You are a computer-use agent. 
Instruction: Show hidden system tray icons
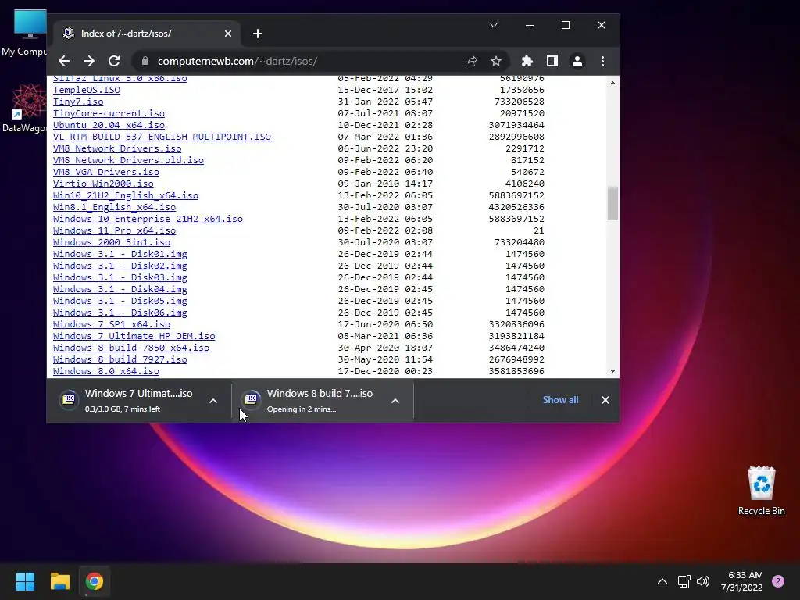coord(662,581)
